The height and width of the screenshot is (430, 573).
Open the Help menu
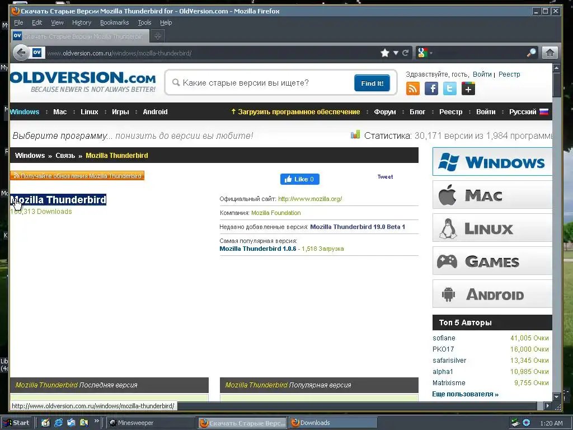point(166,22)
